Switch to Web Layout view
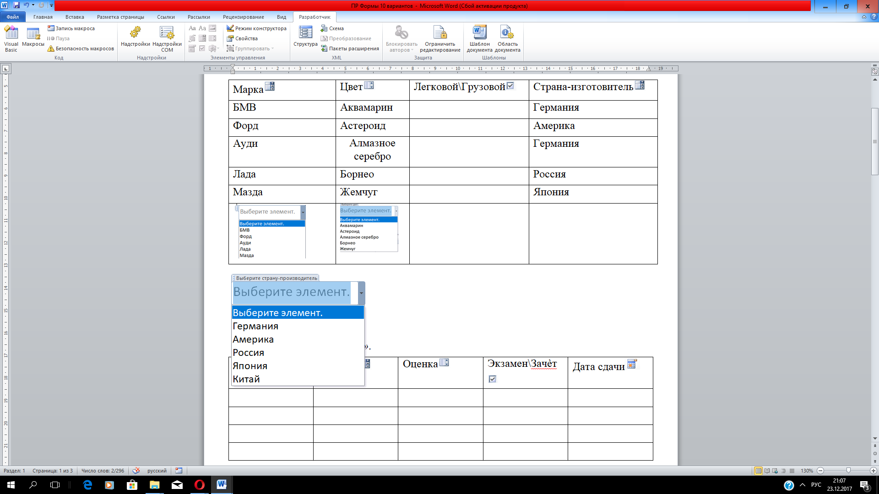The width and height of the screenshot is (879, 494). tap(775, 471)
